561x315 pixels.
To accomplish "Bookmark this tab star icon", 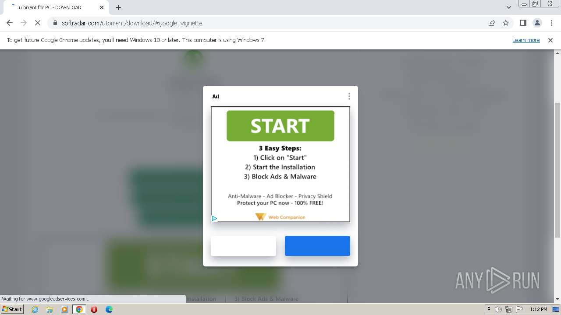I will (506, 23).
